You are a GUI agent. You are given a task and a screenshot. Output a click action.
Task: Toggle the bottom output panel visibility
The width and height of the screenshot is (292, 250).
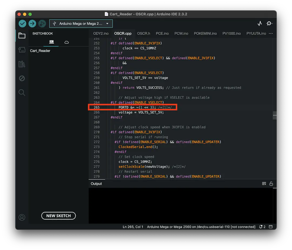click(271, 227)
